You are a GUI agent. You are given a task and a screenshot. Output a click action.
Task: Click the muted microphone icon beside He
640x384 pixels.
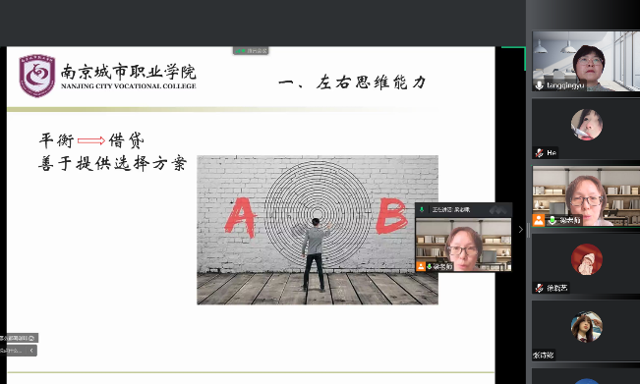pos(539,153)
